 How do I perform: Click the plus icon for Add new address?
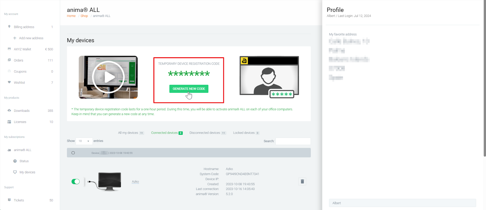point(15,38)
